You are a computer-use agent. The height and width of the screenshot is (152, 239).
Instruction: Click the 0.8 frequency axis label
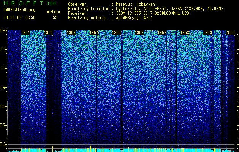tap(3, 106)
